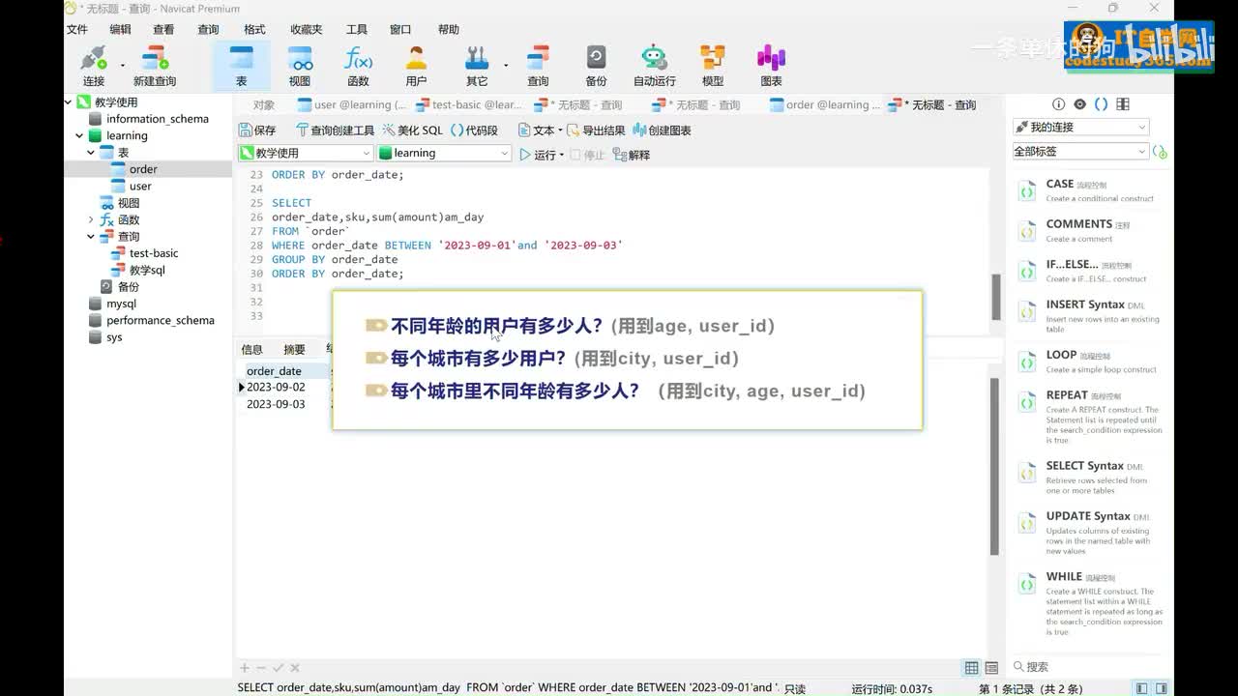The width and height of the screenshot is (1238, 696).
Task: Click the 解释 (Explain) button
Action: pos(632,155)
